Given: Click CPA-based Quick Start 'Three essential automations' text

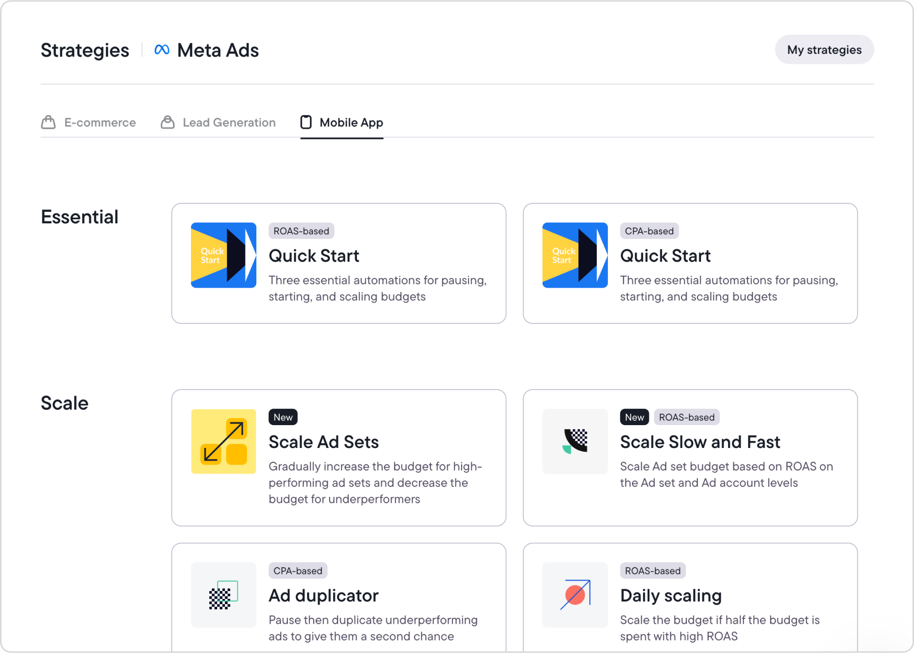Looking at the screenshot, I should 729,288.
